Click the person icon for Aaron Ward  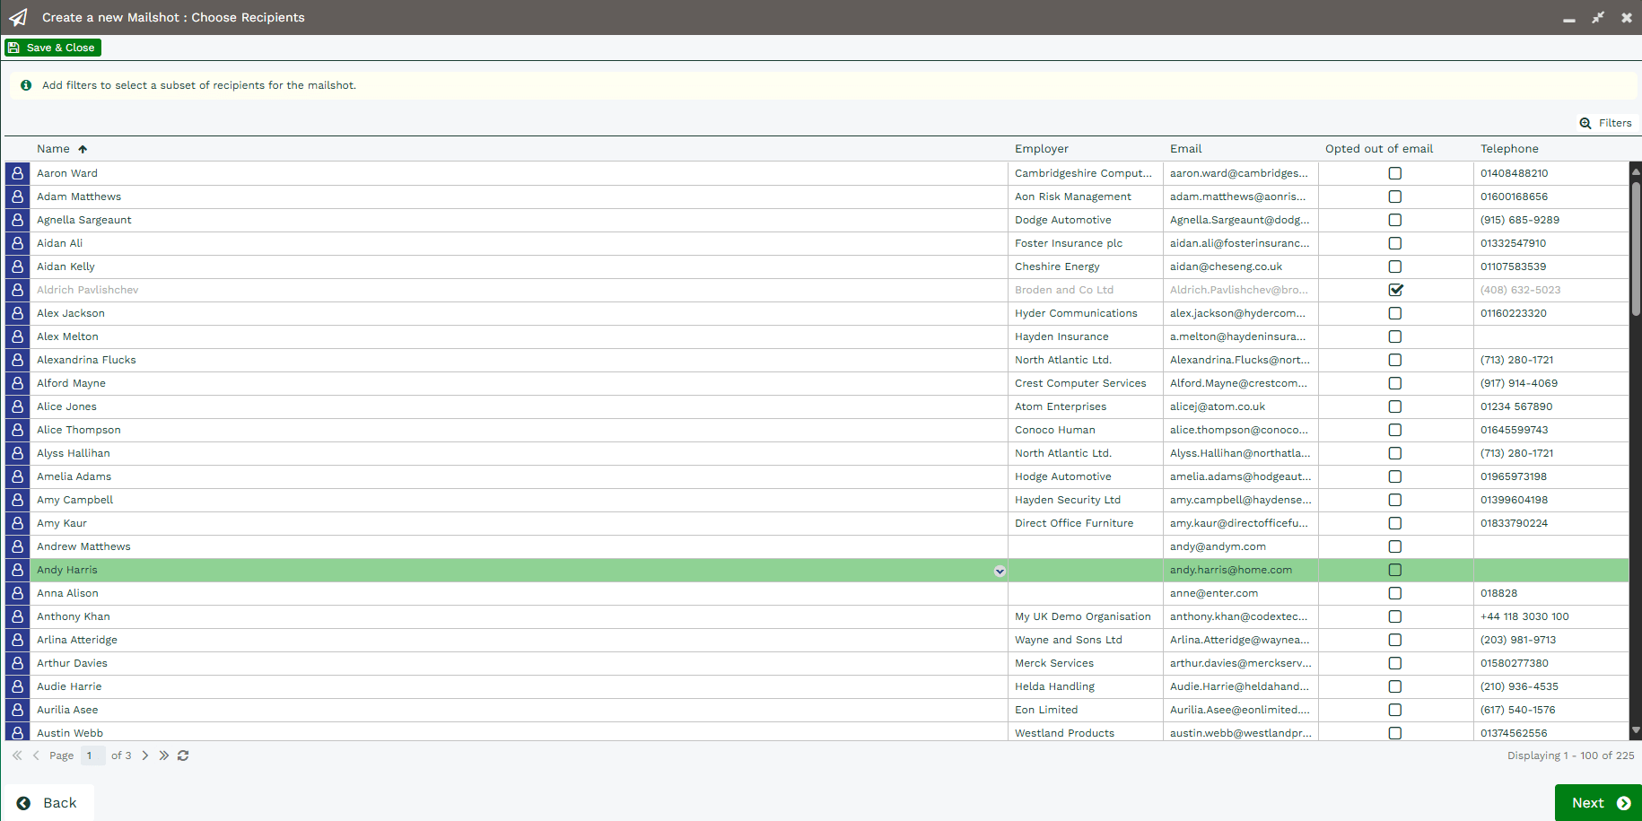click(17, 173)
